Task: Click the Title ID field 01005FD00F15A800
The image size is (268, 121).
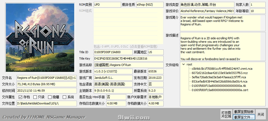Action: point(113,52)
